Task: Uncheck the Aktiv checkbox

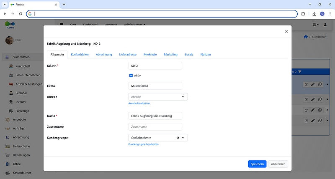Action: (x=131, y=76)
